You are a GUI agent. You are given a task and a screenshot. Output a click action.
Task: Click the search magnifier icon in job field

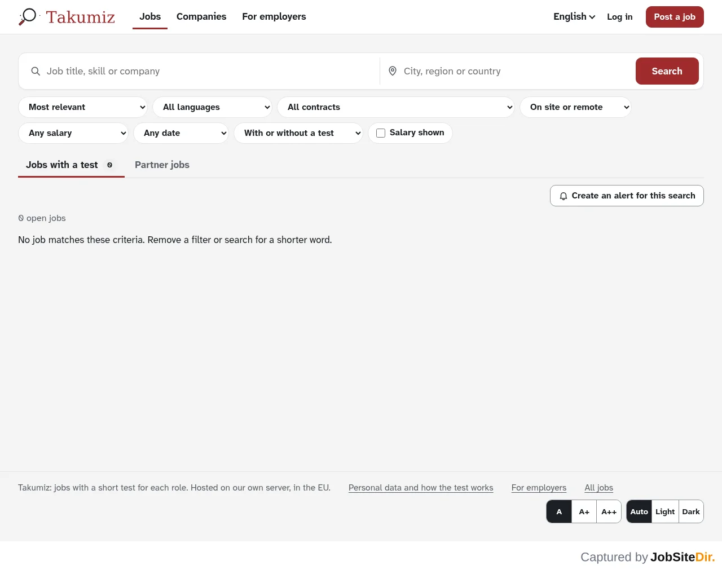tap(36, 71)
